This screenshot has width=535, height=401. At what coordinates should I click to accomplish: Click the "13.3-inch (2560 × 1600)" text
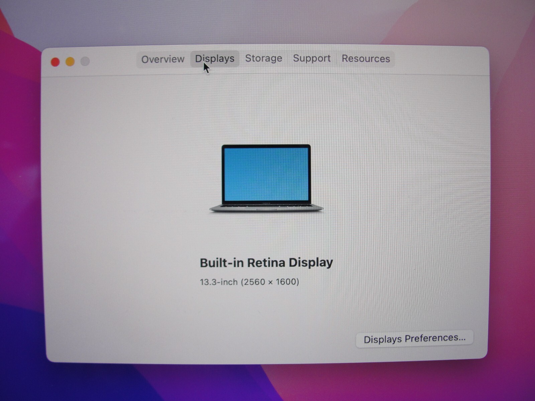(x=249, y=282)
